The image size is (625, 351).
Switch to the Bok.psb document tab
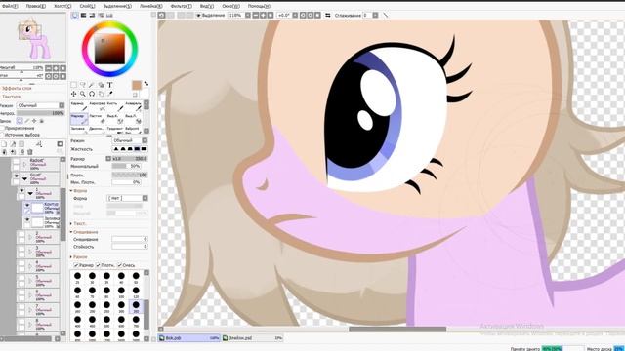click(189, 338)
